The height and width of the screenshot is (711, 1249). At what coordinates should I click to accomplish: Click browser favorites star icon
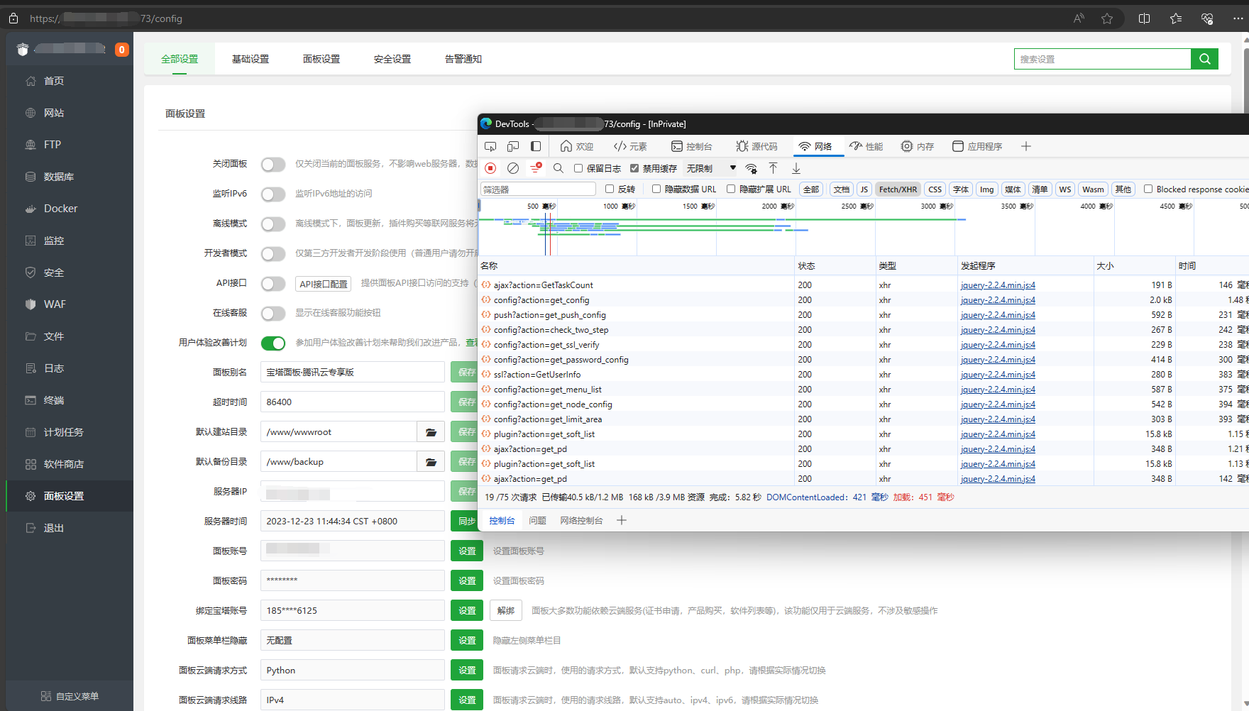pos(1107,18)
